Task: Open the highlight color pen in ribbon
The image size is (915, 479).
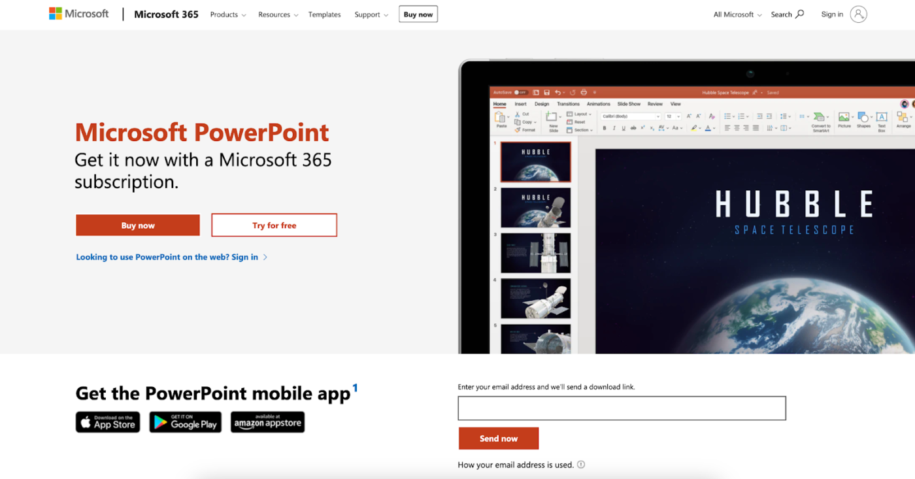Action: pos(694,128)
